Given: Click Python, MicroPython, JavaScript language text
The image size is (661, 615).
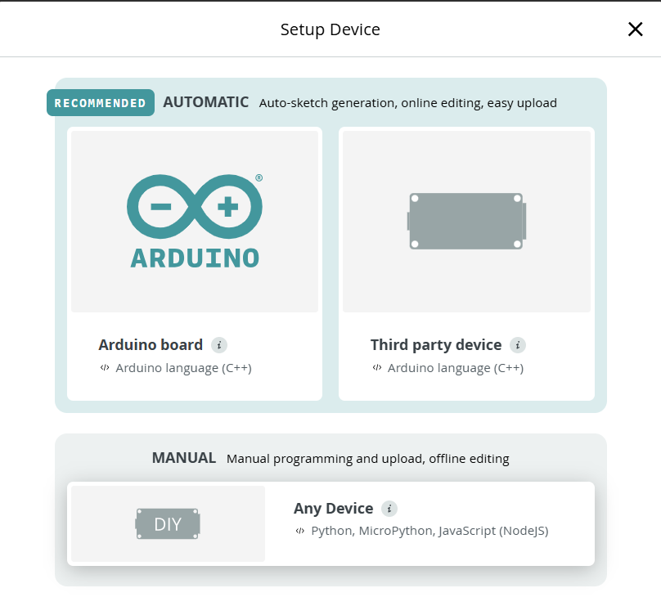Looking at the screenshot, I should click(429, 531).
